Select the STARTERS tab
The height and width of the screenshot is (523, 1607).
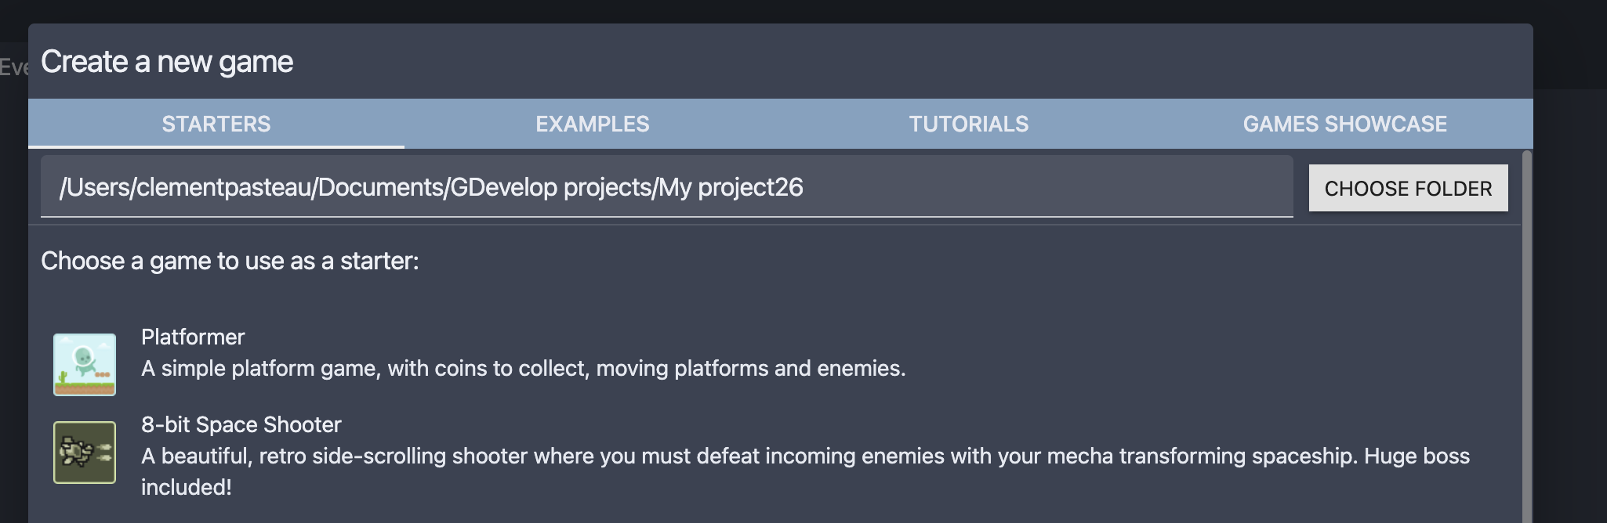216,123
